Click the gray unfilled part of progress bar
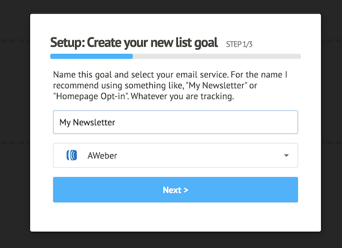 (217, 56)
